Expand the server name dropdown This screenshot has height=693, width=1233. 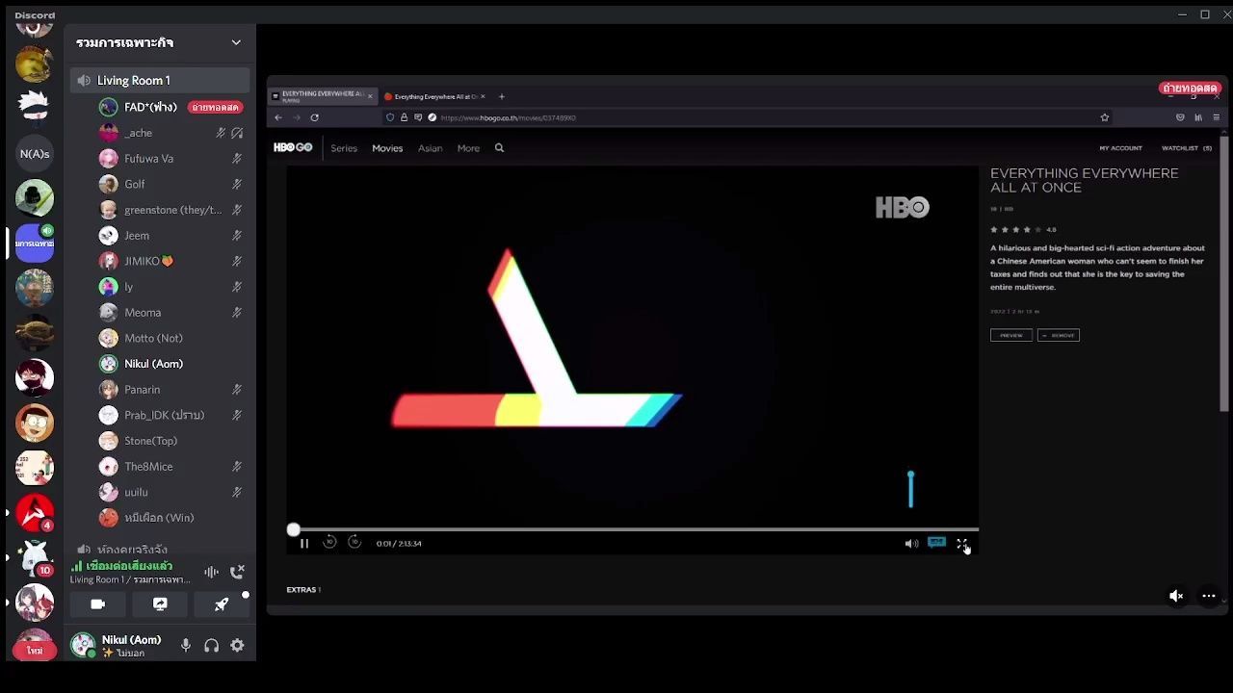[236, 42]
